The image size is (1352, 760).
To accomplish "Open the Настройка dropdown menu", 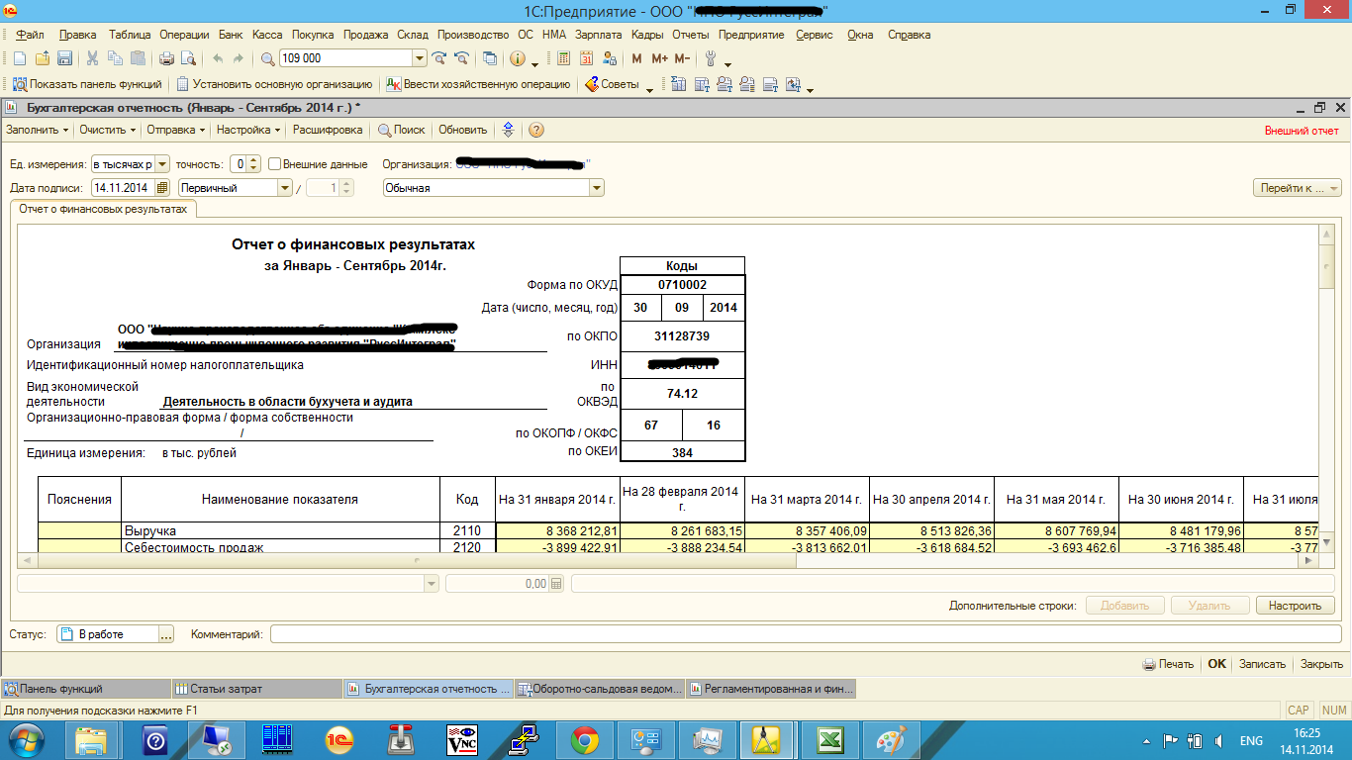I will click(x=248, y=130).
